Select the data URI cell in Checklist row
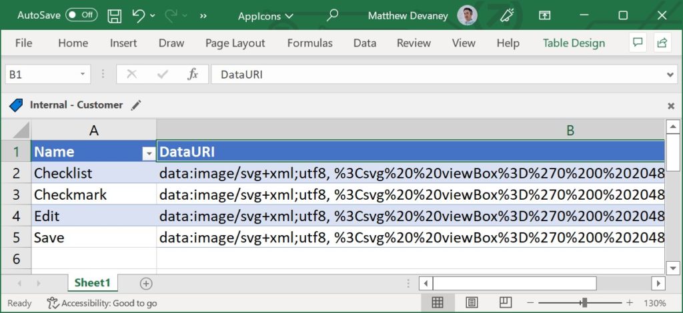The image size is (683, 313). pyautogui.click(x=410, y=173)
